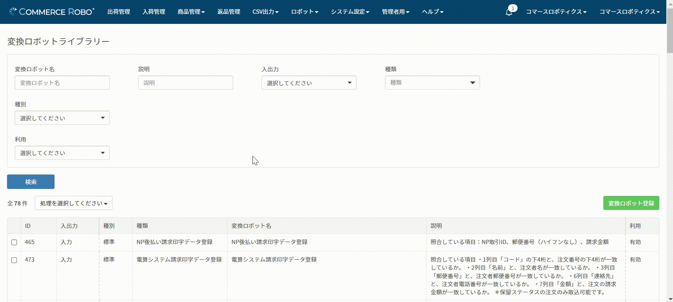
Task: Open the 利用 select dropdown
Action: 62,153
